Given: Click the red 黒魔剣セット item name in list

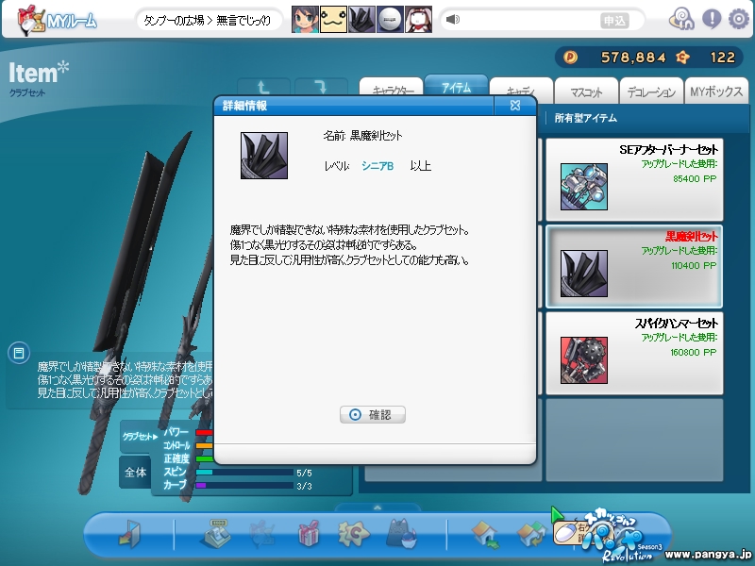Looking at the screenshot, I should [692, 237].
